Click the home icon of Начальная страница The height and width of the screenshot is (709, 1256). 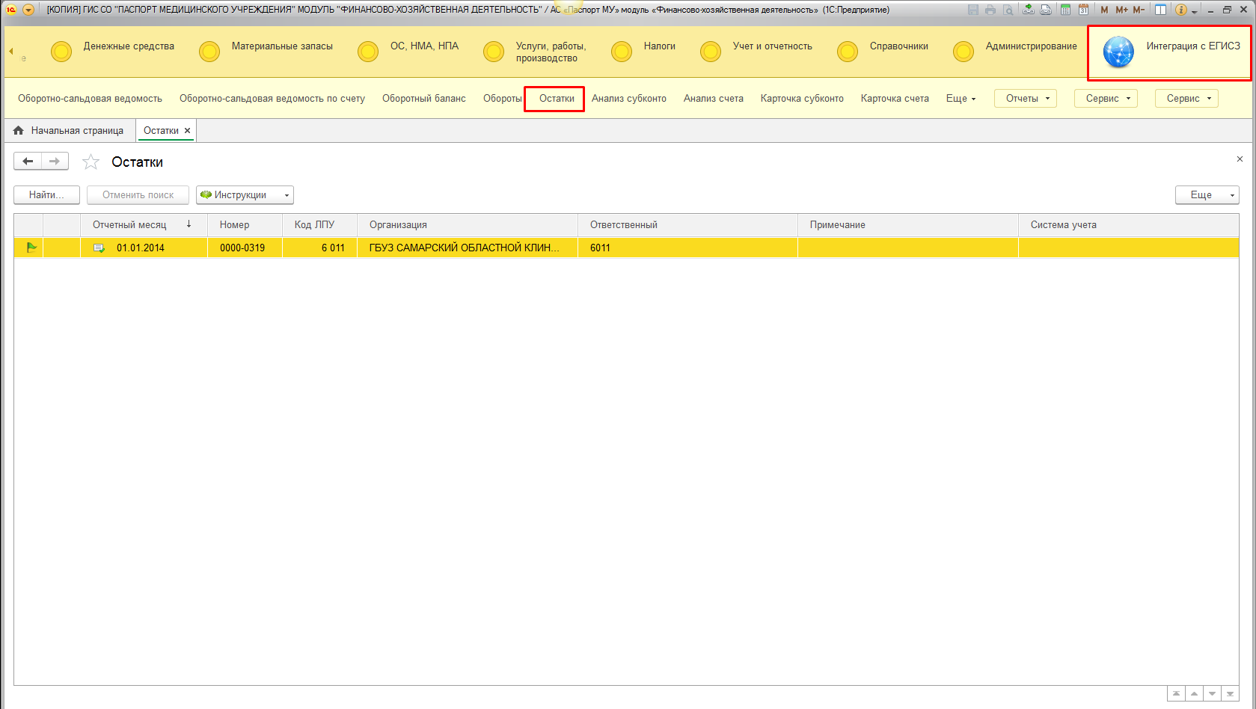(x=19, y=130)
